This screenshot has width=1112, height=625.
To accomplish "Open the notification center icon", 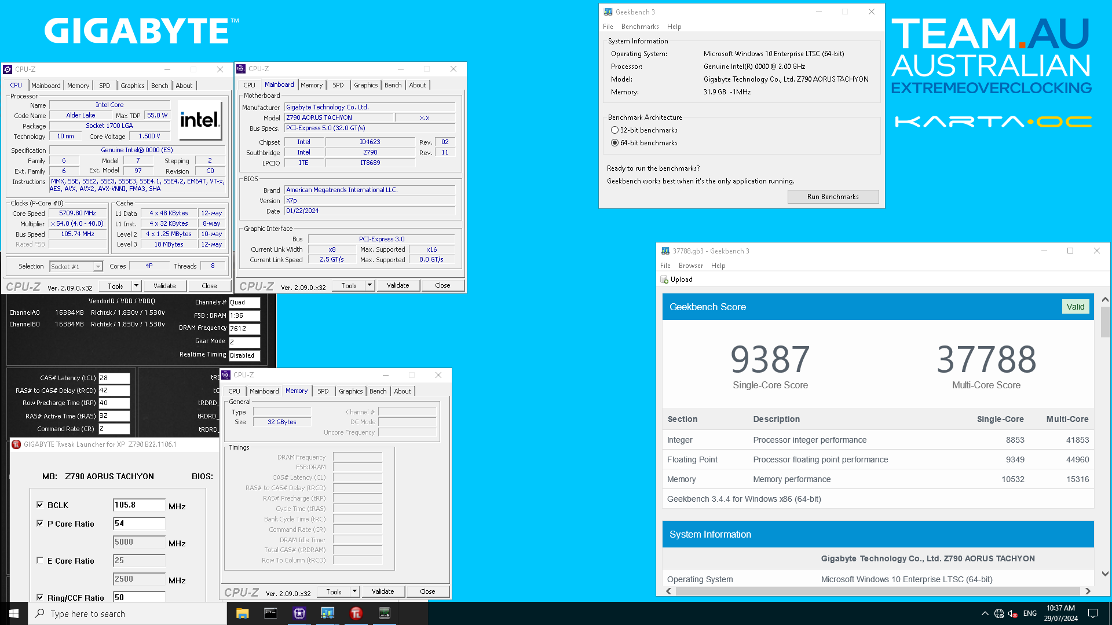I will 1093,613.
